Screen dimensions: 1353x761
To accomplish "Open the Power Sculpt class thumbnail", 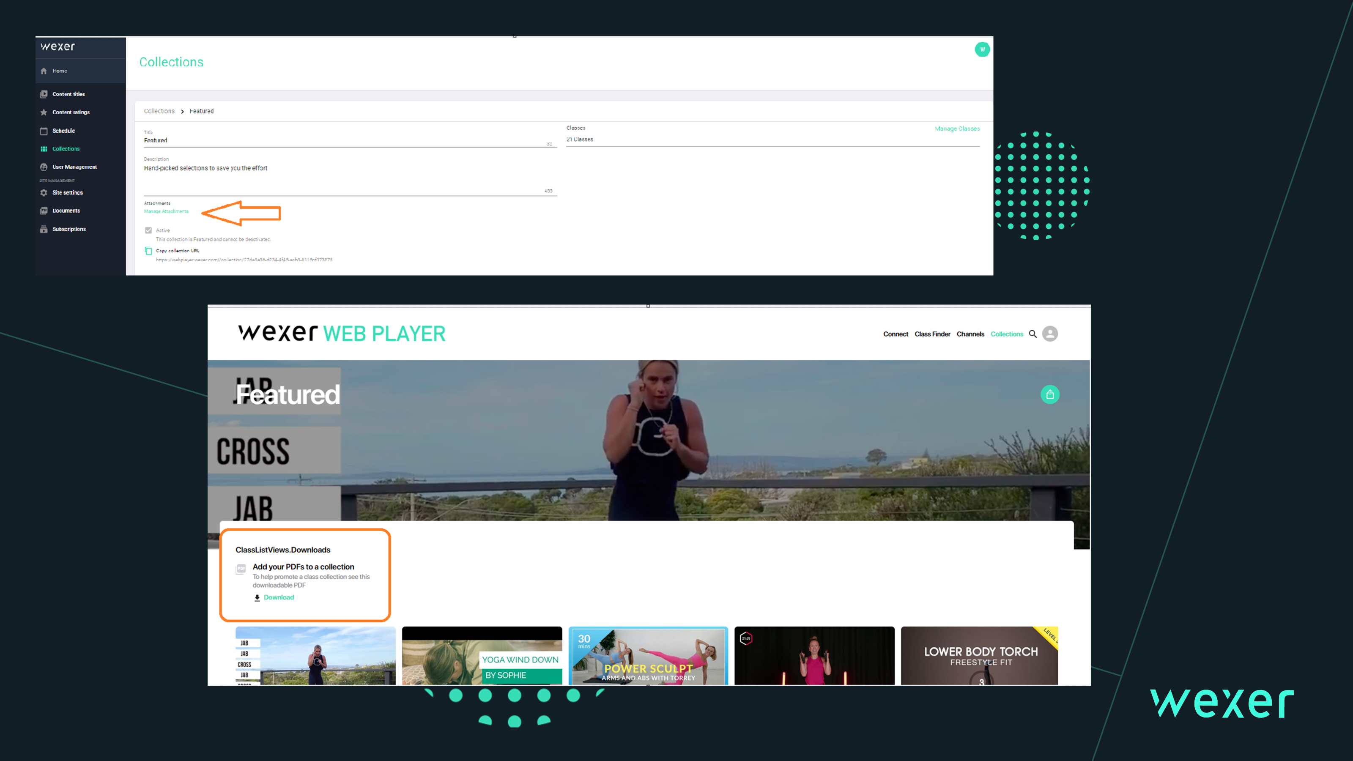I will [x=648, y=655].
